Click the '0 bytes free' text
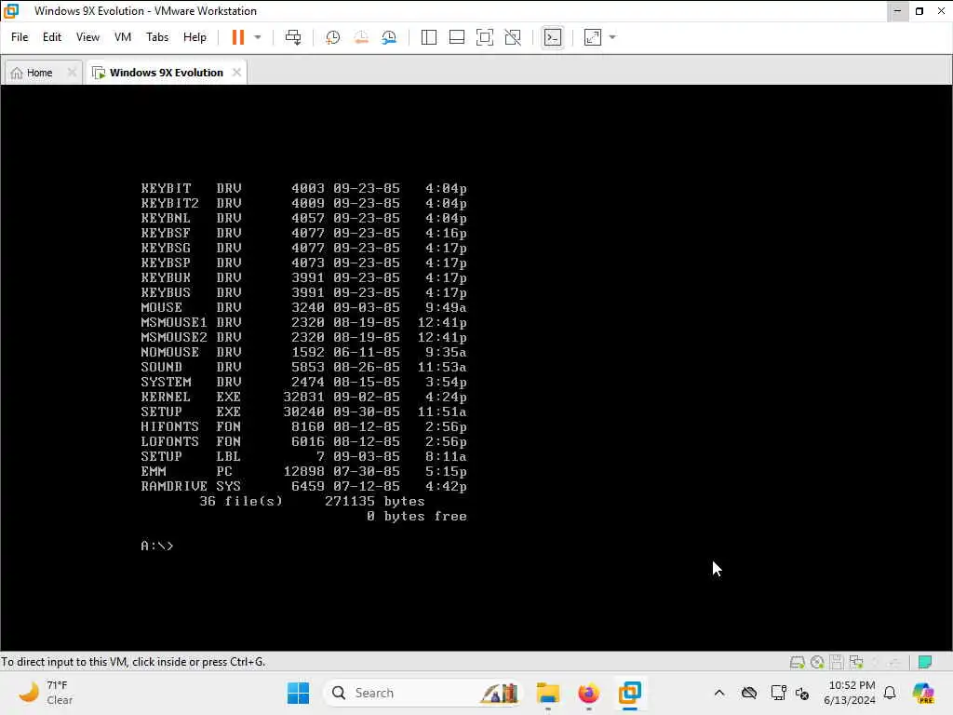Viewport: 953px width, 715px height. click(x=417, y=516)
